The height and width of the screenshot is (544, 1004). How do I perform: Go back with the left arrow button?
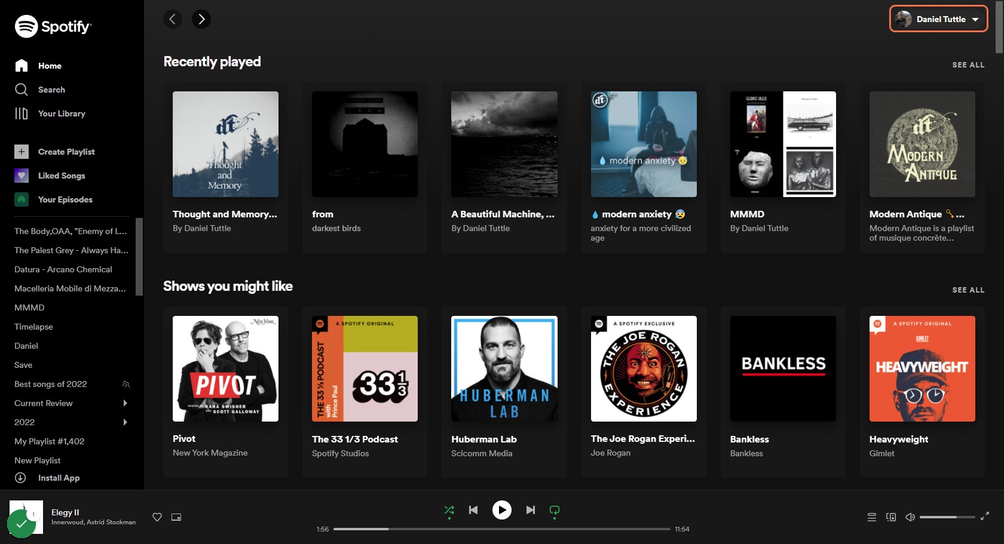(x=173, y=19)
